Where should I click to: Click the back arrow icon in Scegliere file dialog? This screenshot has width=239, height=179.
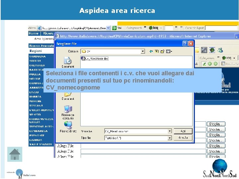click(x=151, y=51)
